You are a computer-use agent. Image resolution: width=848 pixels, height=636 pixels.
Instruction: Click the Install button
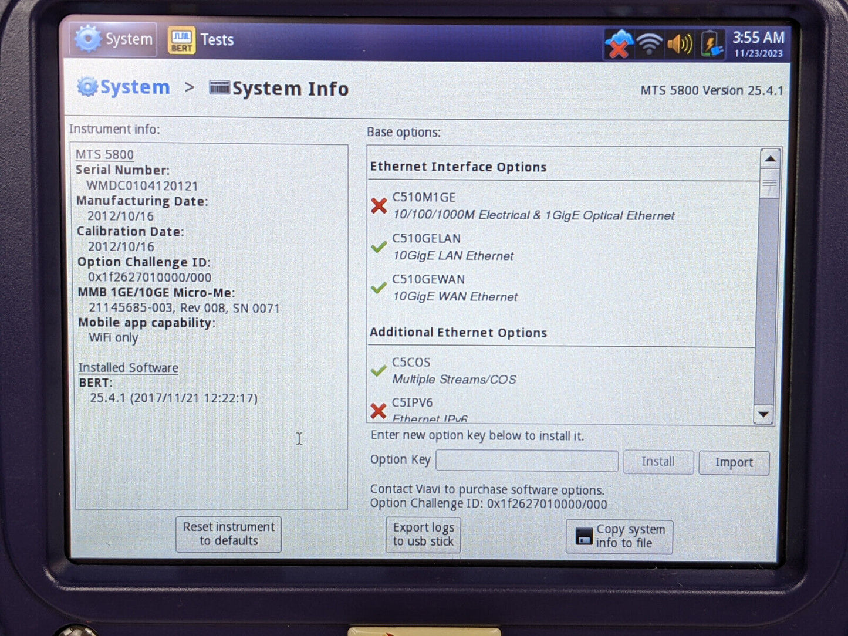(x=658, y=462)
